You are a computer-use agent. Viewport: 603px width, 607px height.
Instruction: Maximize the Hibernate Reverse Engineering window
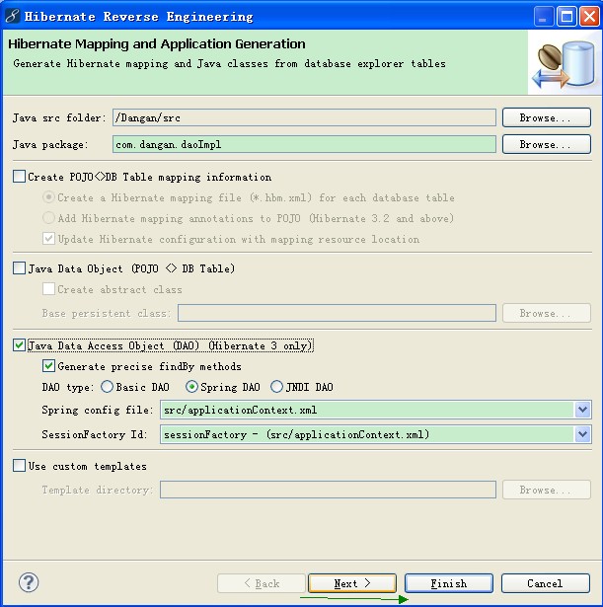(x=566, y=17)
